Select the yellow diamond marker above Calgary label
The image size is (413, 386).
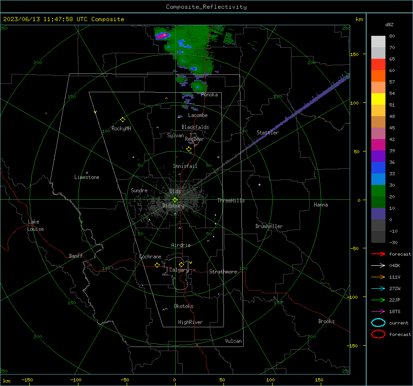click(x=181, y=264)
